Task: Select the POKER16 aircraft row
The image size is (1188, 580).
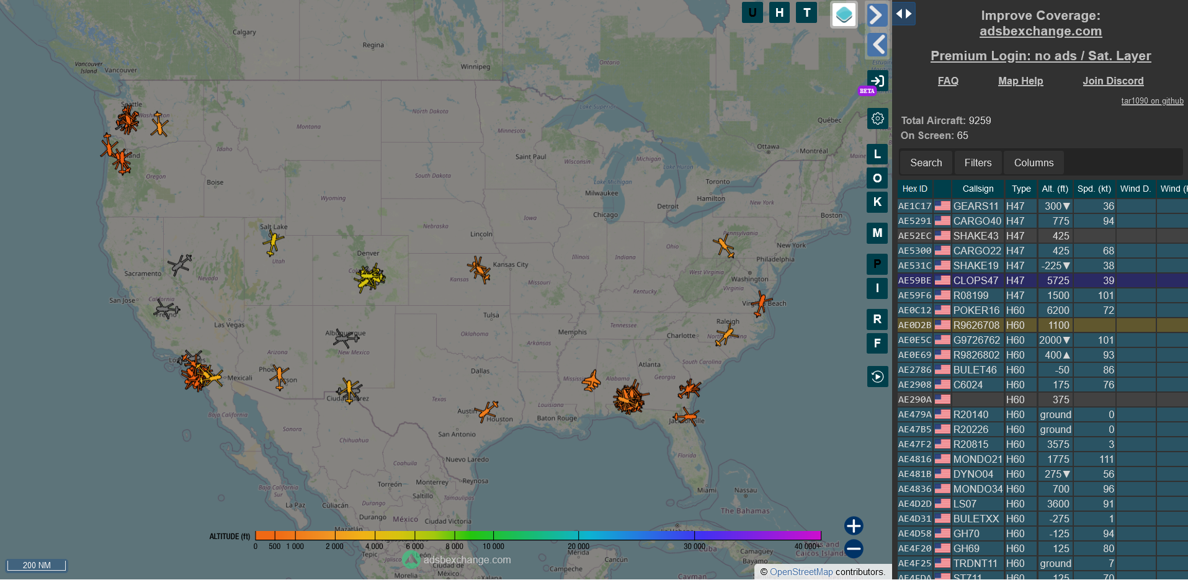Action: [1042, 310]
